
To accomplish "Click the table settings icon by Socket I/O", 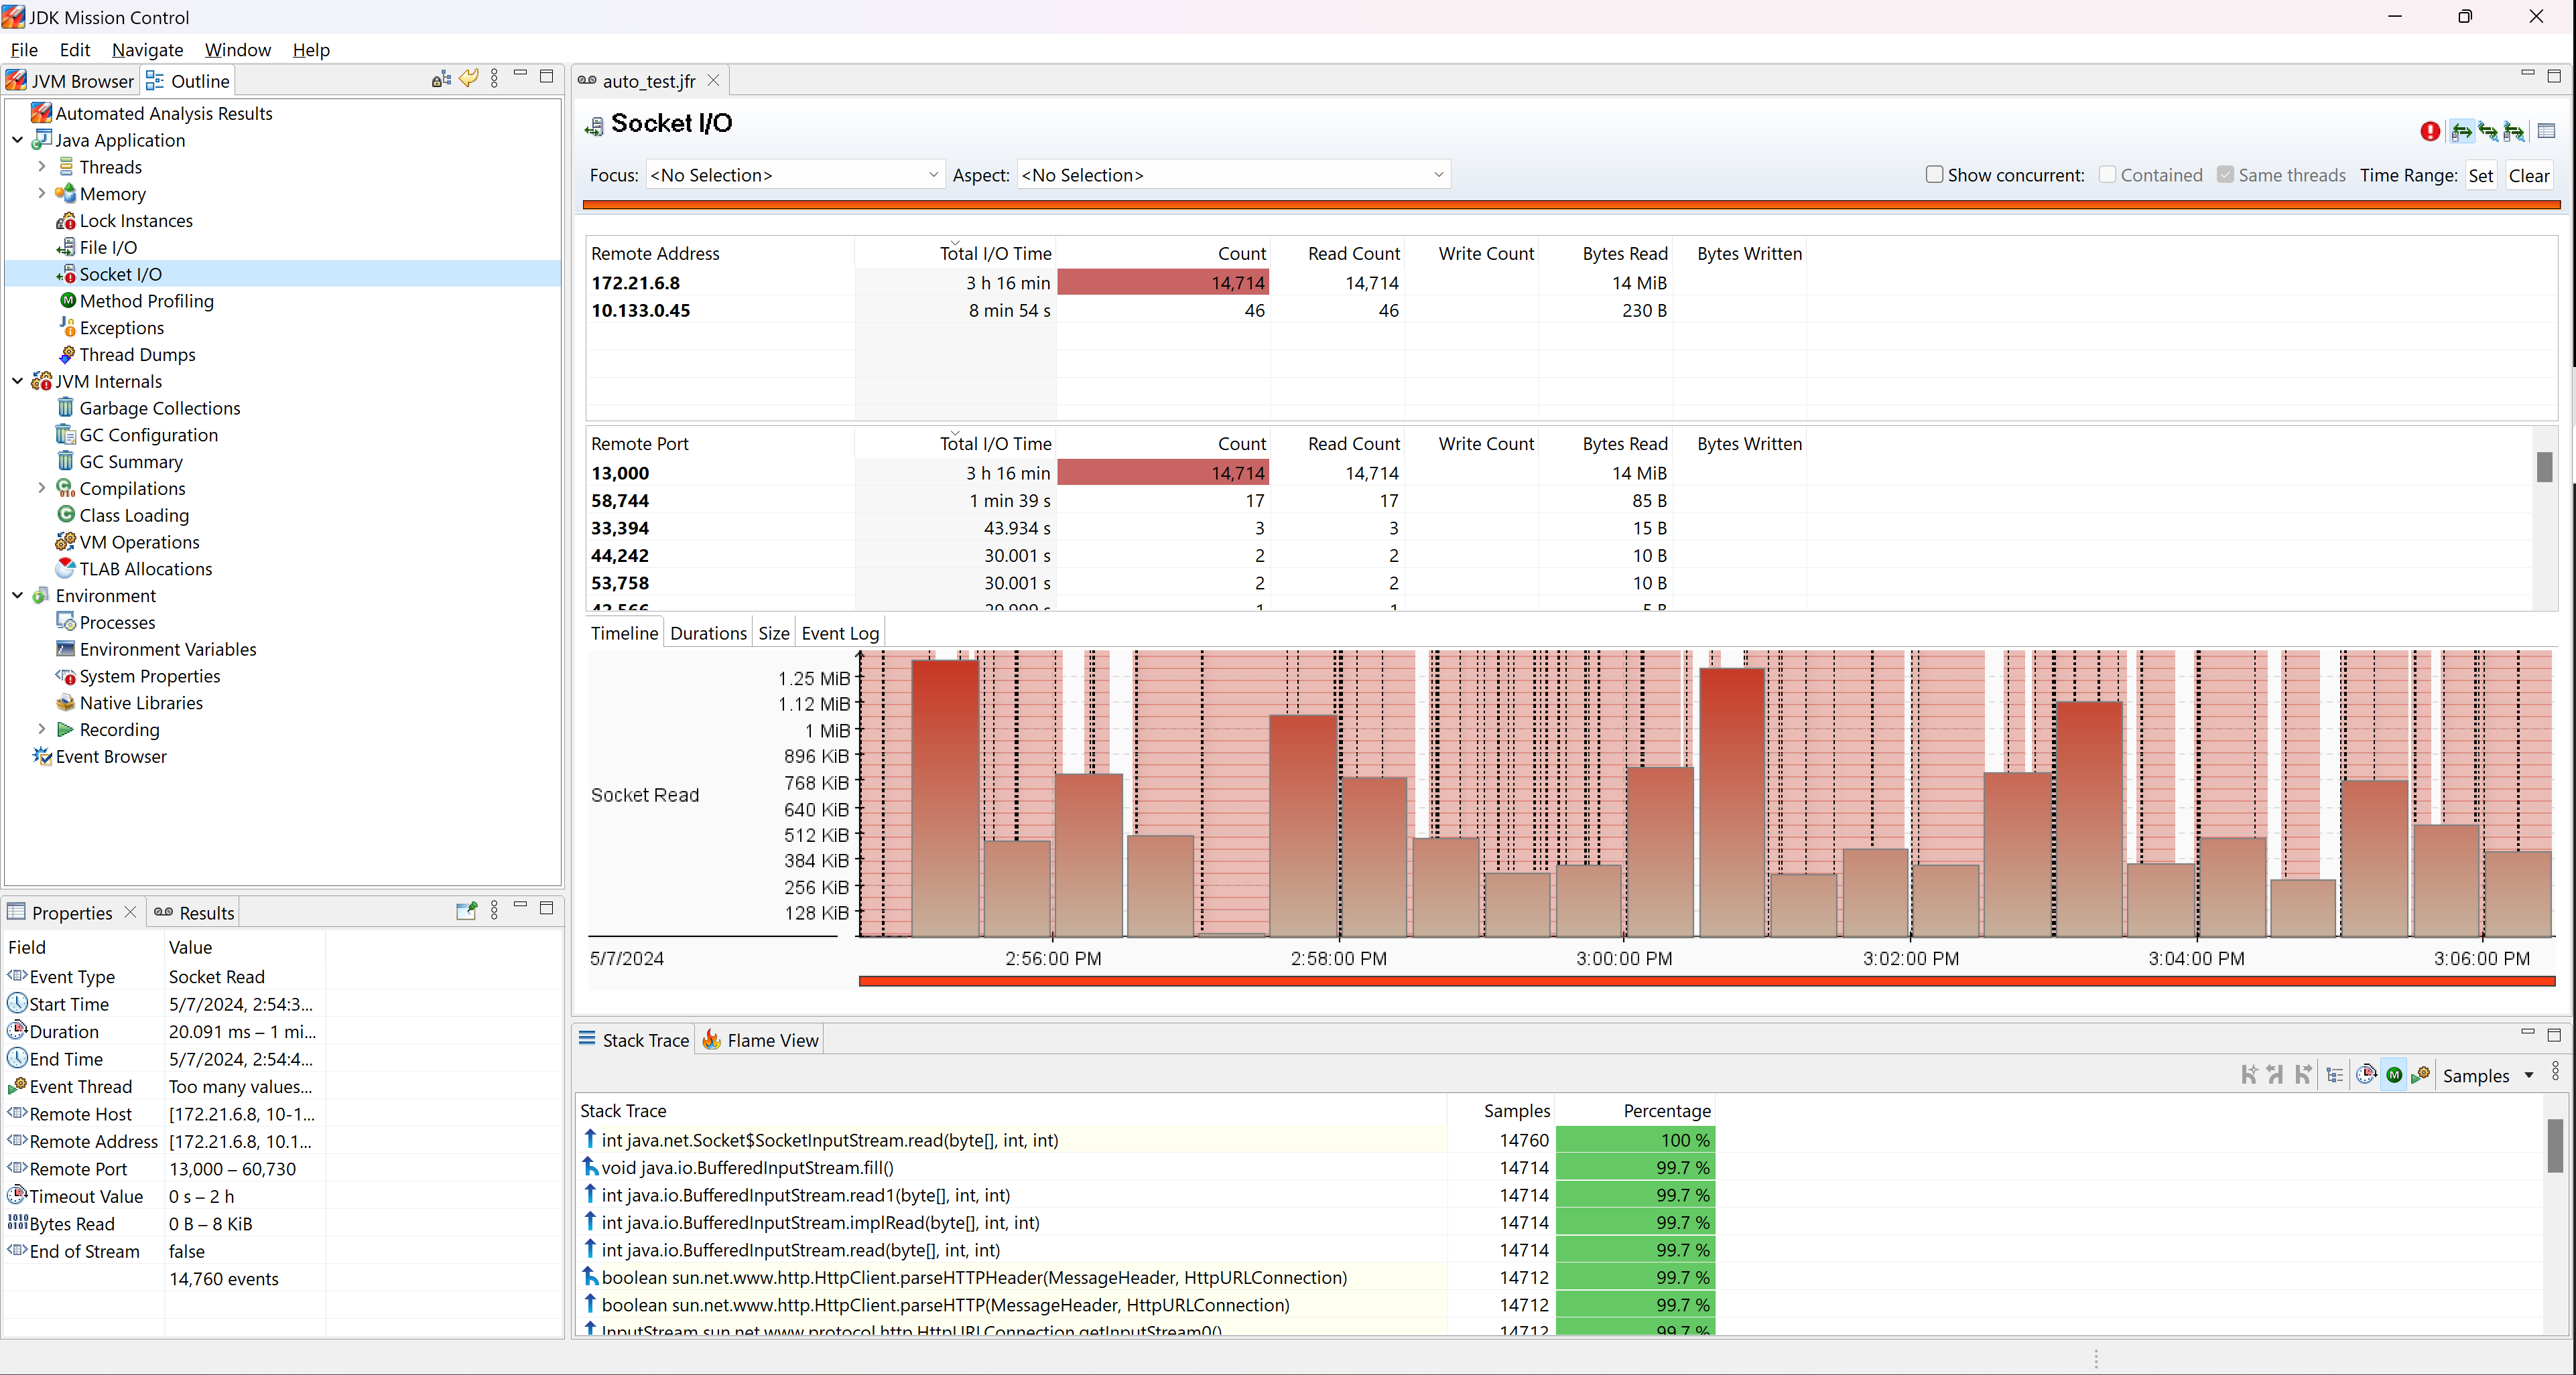I will click(x=2546, y=131).
